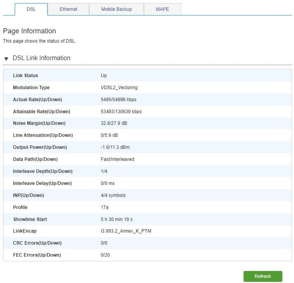Select the Link Status value Up

[104, 76]
